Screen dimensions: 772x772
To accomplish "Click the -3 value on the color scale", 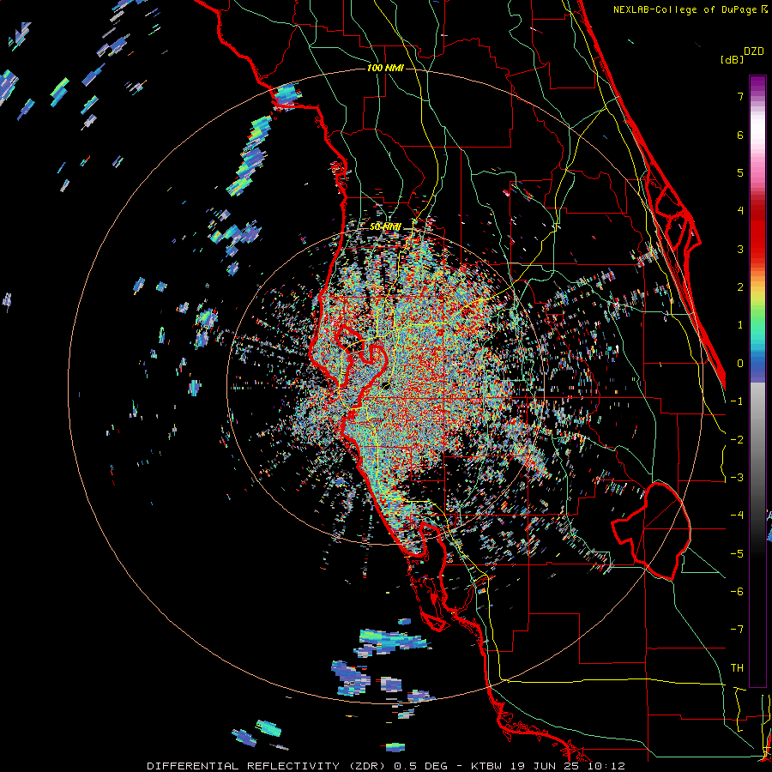I will (737, 478).
